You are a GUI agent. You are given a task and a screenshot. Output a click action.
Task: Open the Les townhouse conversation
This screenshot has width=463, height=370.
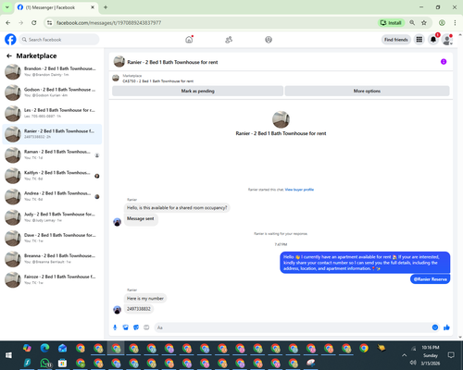click(x=52, y=113)
